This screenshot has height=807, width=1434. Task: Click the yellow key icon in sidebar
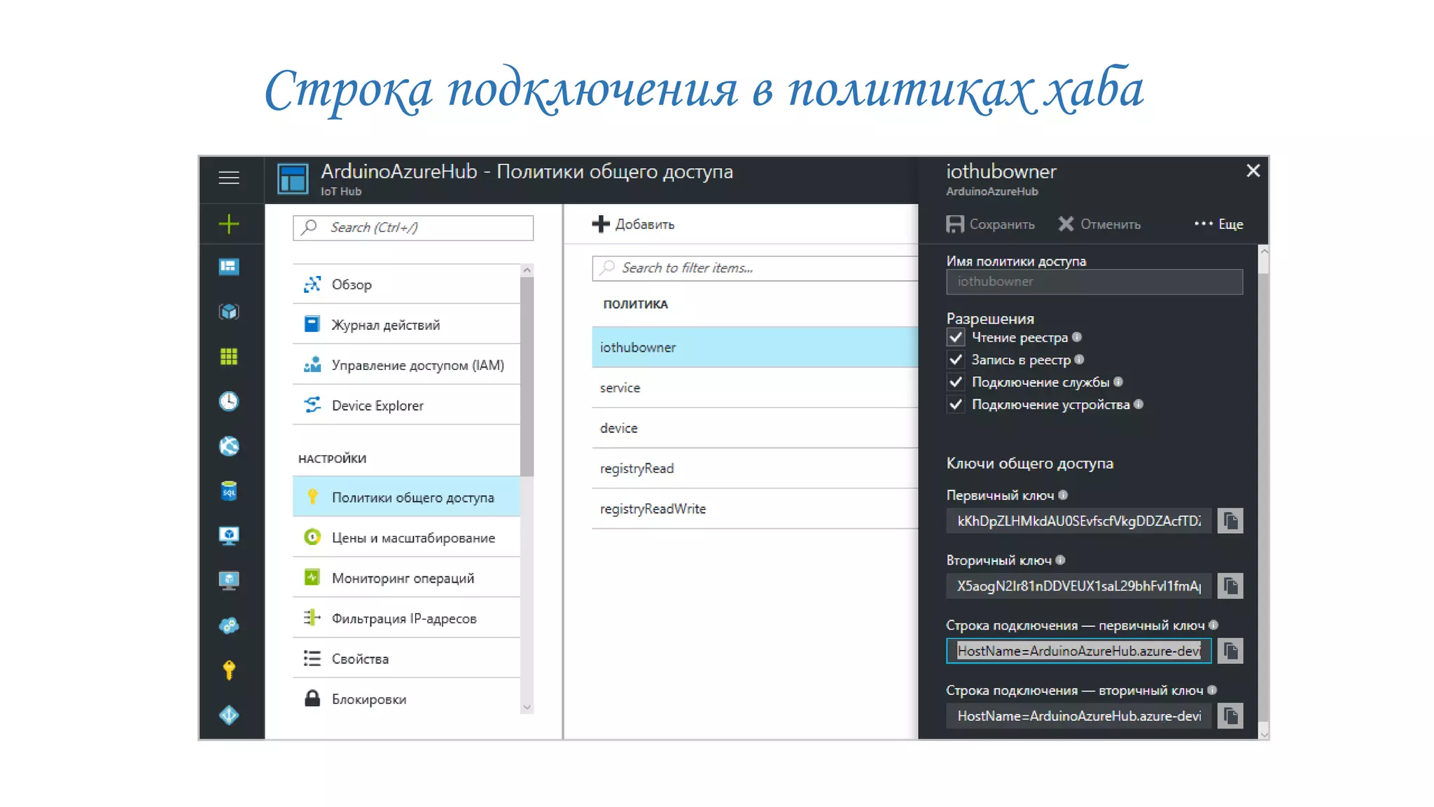click(x=229, y=670)
